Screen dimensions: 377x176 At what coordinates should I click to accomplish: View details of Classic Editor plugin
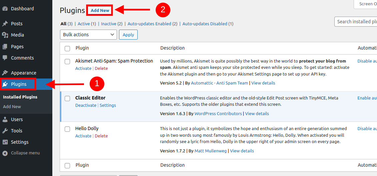point(257,113)
